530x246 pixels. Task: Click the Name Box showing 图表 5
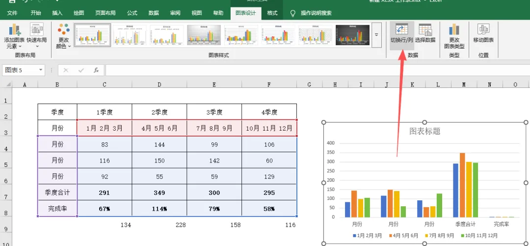24,70
